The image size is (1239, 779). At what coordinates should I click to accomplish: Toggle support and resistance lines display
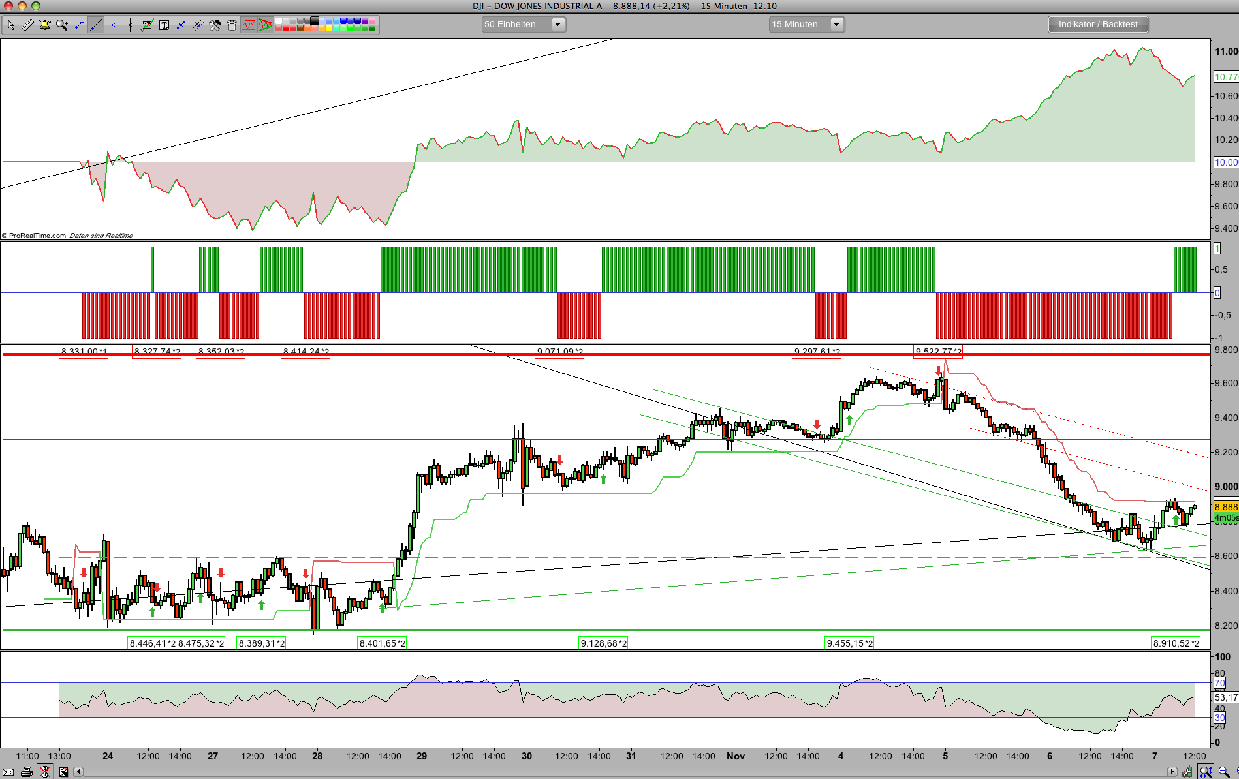point(249,25)
